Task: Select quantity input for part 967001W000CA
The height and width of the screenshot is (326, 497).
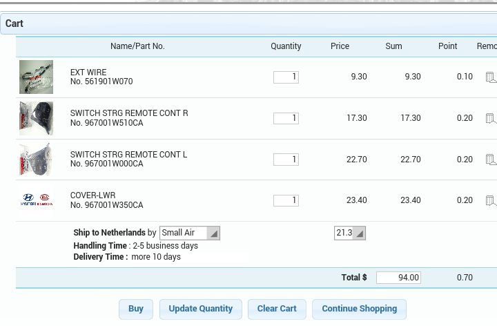Action: 286,160
